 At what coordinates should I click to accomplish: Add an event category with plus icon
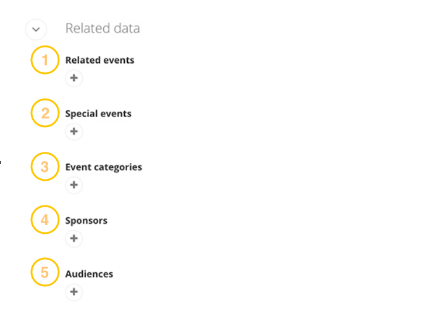(73, 185)
